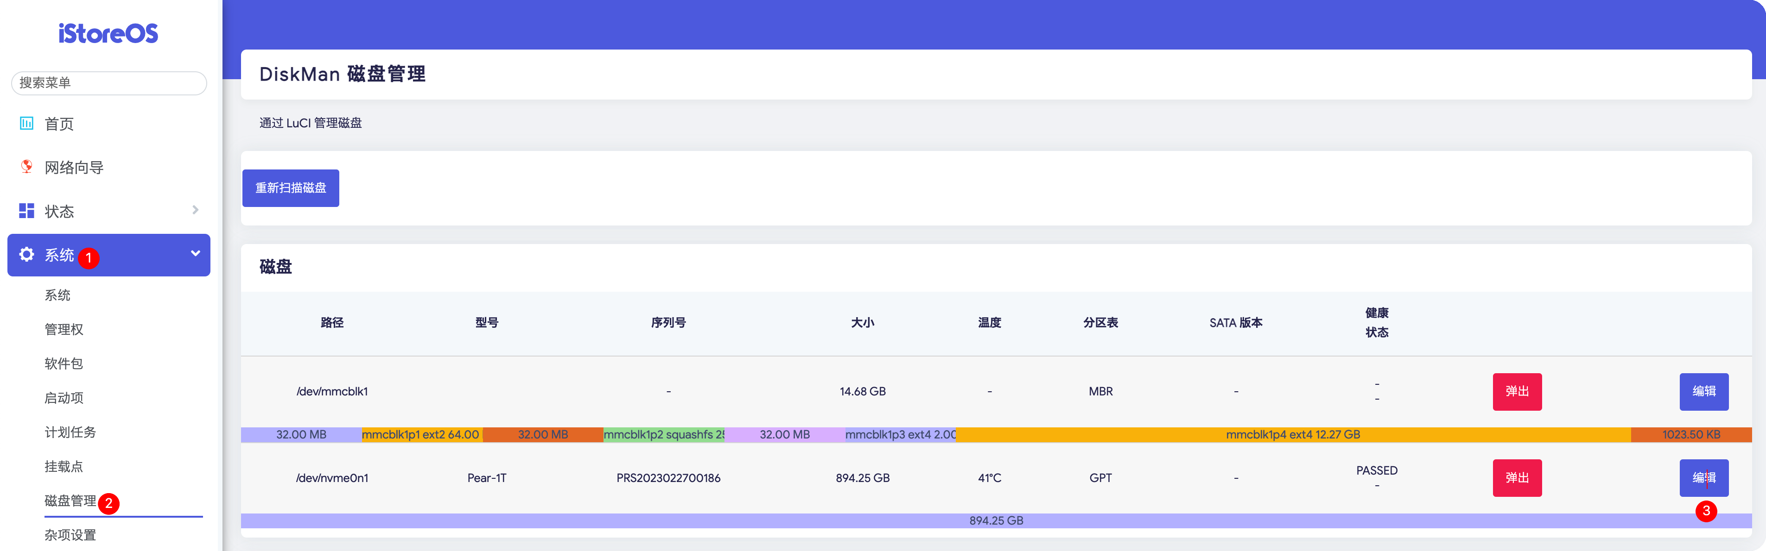Click the 首页 home chart icon
The width and height of the screenshot is (1766, 551).
pos(27,123)
